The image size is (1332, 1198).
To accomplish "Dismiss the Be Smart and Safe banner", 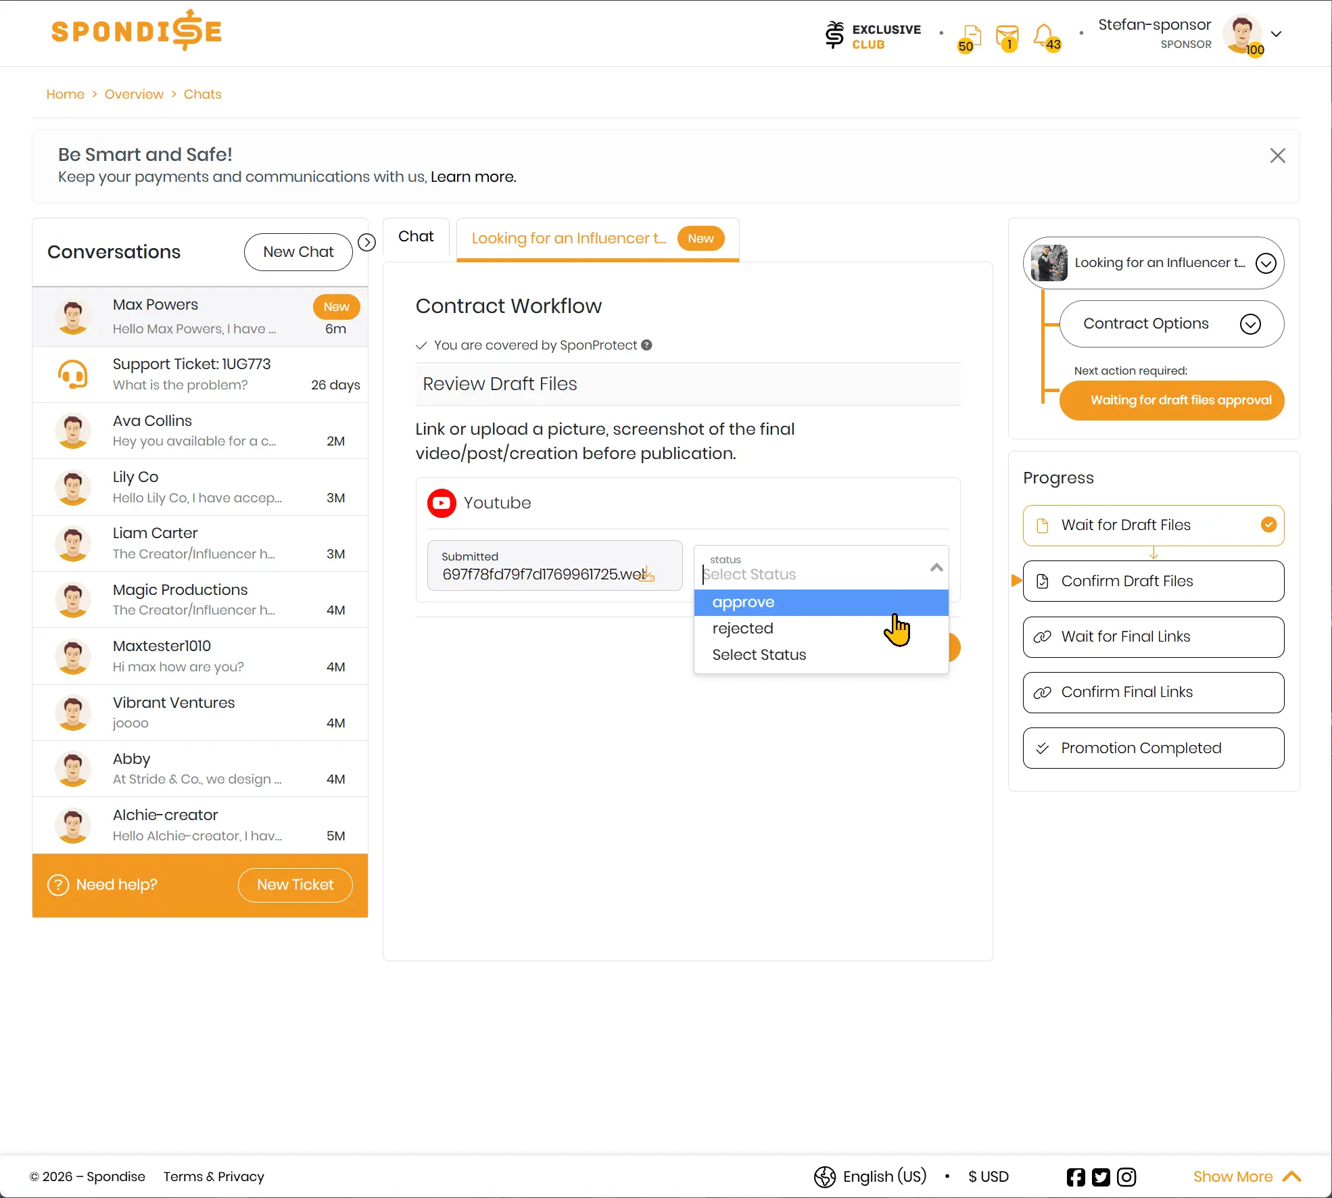I will click(1277, 155).
